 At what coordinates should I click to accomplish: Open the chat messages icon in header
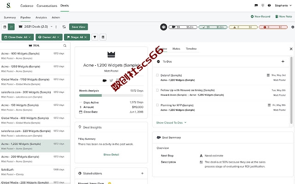pos(256,6)
